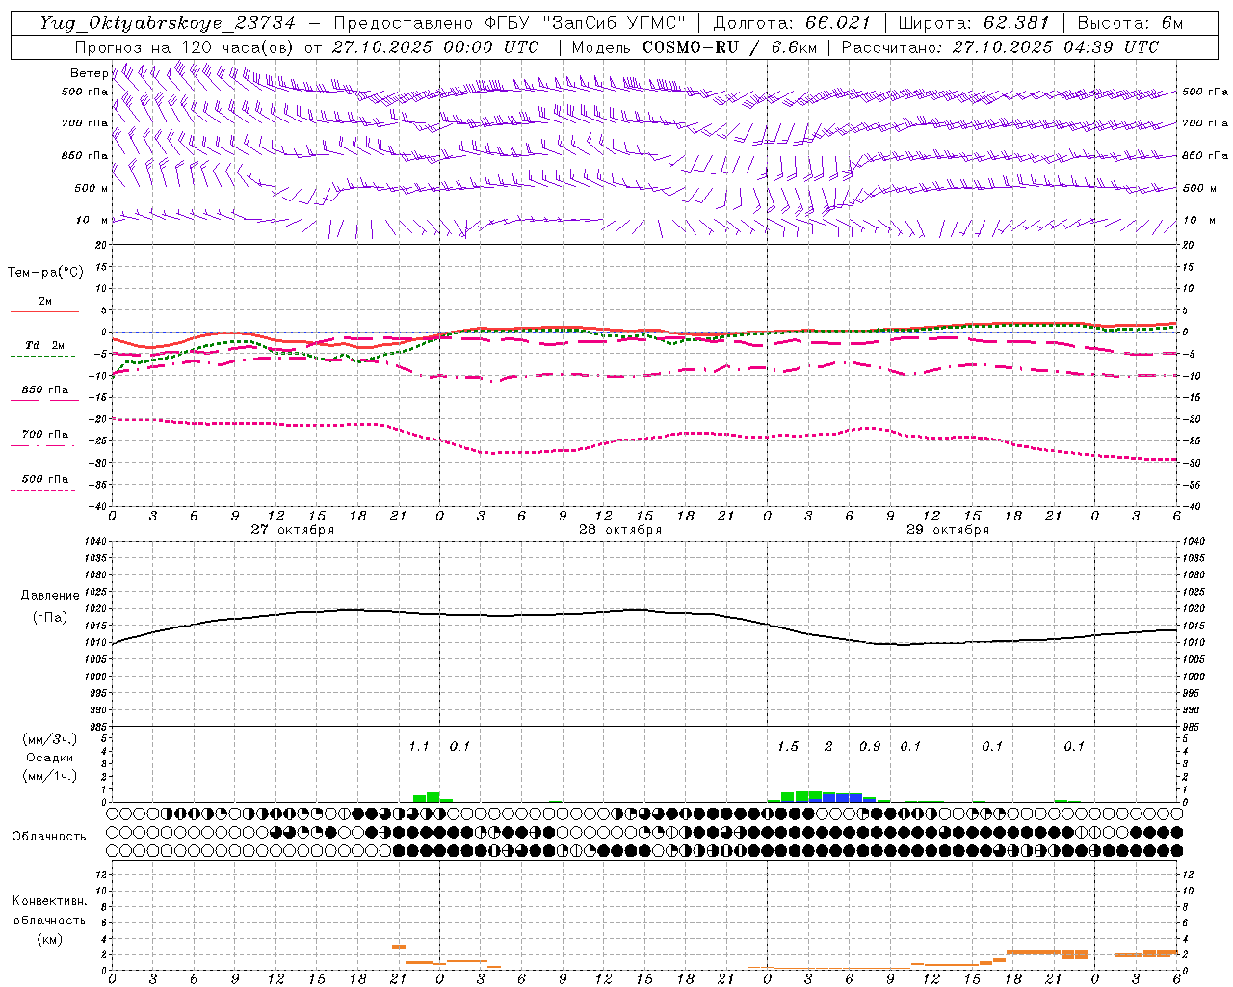The height and width of the screenshot is (987, 1233).
Task: Click the (мм/3ч.) precipitation unit label
Action: [x=50, y=740]
